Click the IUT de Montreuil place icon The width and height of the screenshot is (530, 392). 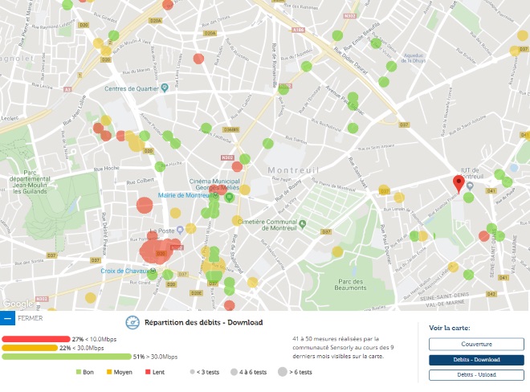[x=470, y=186]
